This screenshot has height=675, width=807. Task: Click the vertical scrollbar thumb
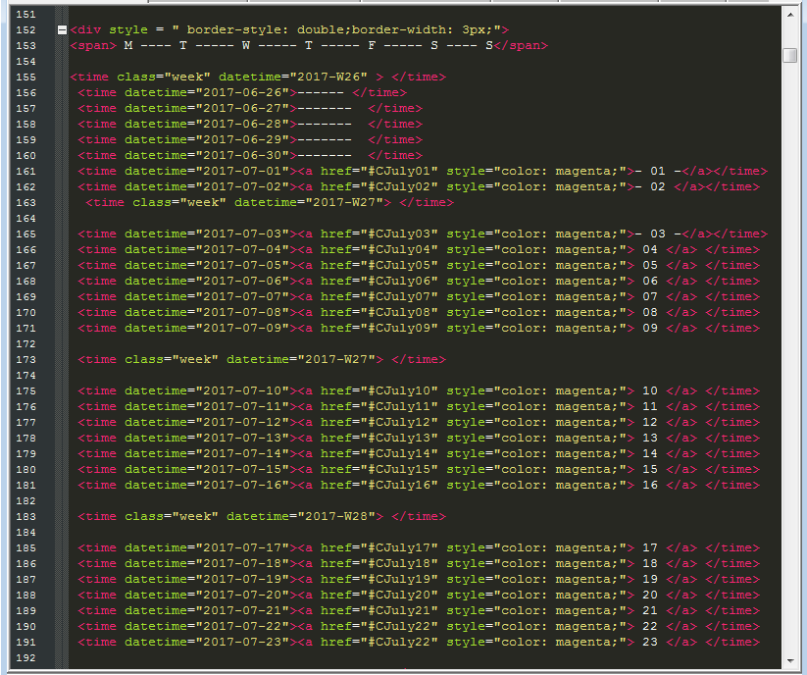coord(790,55)
